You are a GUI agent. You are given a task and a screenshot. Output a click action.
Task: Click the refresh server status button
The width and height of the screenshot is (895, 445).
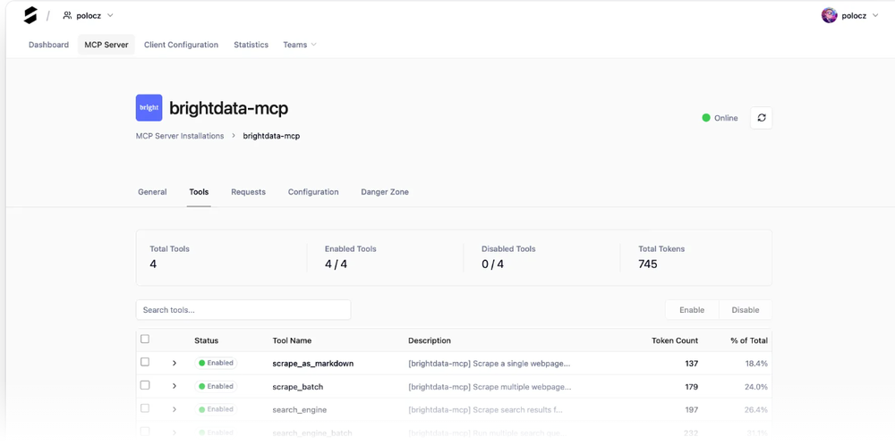pos(761,118)
